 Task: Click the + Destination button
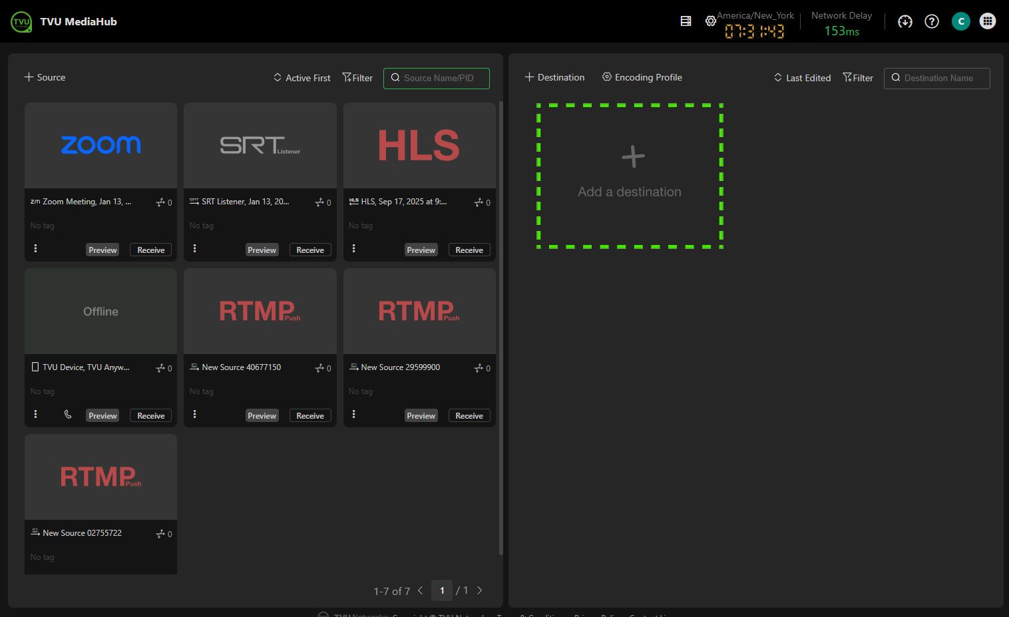(554, 77)
